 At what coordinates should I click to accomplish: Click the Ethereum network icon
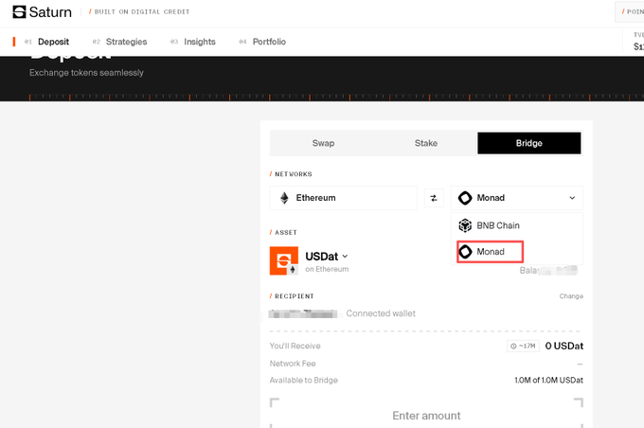pos(284,198)
